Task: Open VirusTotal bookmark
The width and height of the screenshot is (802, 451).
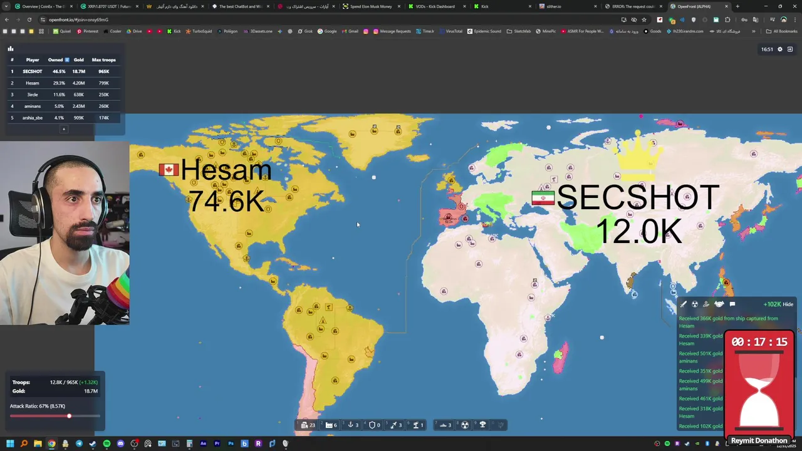Action: [x=450, y=31]
